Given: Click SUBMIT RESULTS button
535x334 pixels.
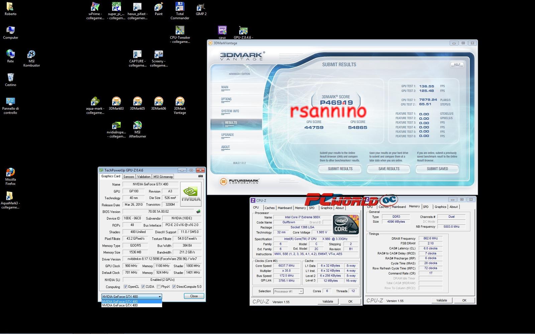Looking at the screenshot, I should click(x=340, y=169).
